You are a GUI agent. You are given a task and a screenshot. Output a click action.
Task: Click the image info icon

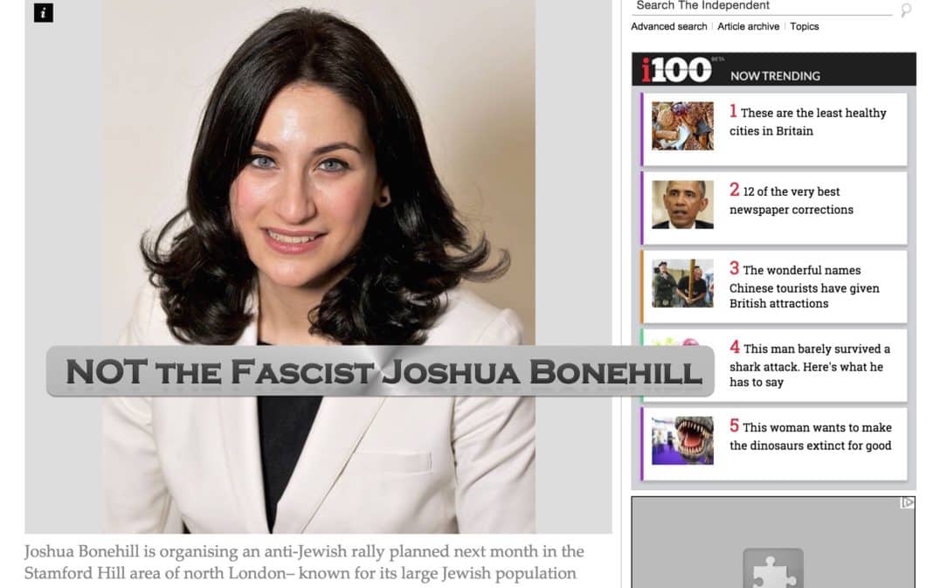44,12
